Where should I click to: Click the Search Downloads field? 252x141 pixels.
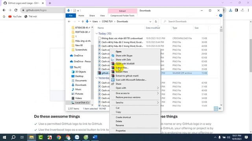pyautogui.click(x=191, y=22)
